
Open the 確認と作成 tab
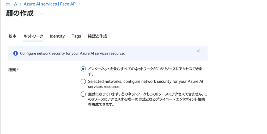point(98,36)
